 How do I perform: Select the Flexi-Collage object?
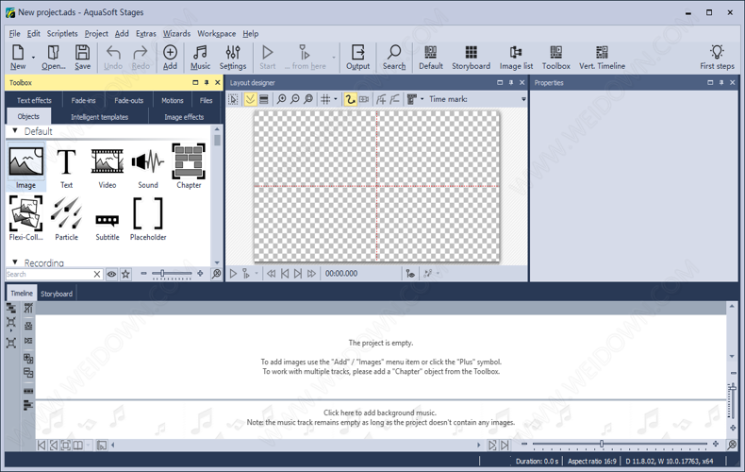(26, 219)
